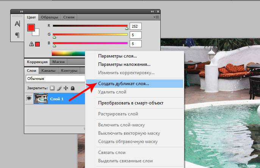Open the Paragraph panel icon
This screenshot has height=168, width=260.
(17, 35)
